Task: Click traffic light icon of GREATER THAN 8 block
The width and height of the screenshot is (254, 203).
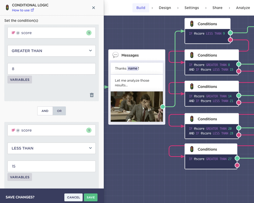Action: pos(192,55)
